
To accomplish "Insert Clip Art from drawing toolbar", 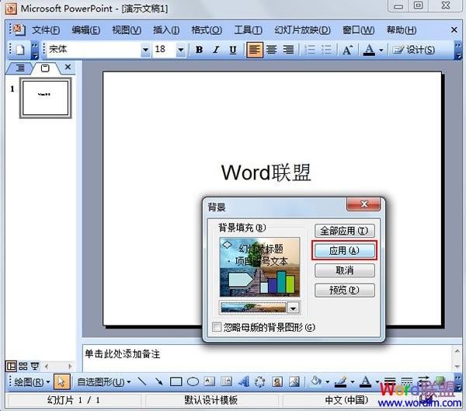I will pyautogui.click(x=277, y=381).
